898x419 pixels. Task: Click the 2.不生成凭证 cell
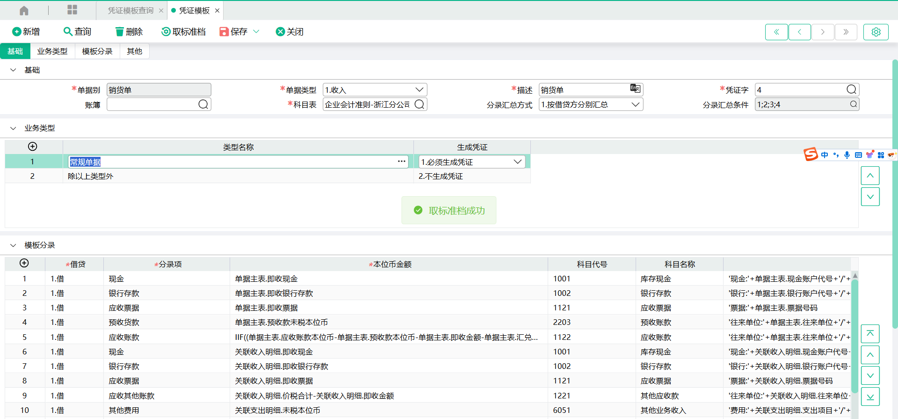tap(472, 176)
